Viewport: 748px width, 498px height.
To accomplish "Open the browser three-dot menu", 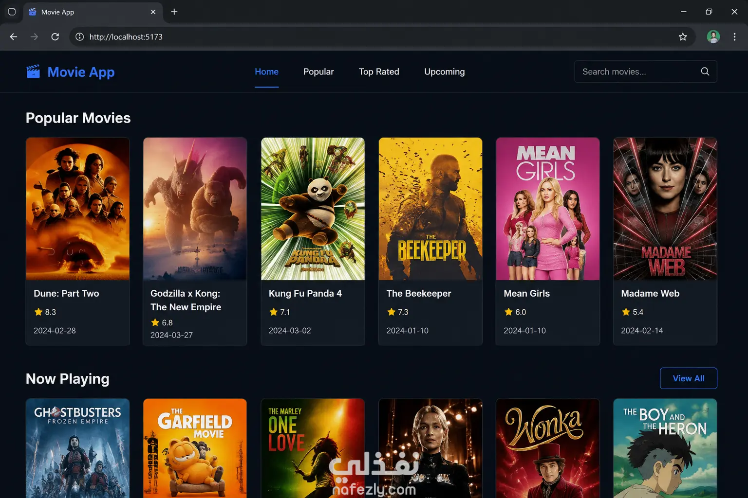I will (734, 37).
